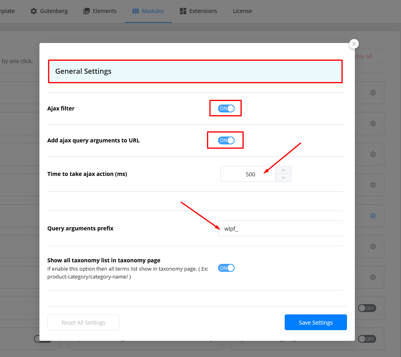Toggle Add ajax query arguments to URL

(x=226, y=140)
